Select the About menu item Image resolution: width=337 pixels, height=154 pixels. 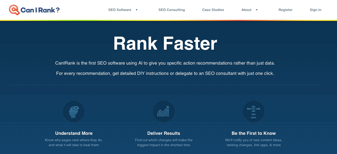246,10
